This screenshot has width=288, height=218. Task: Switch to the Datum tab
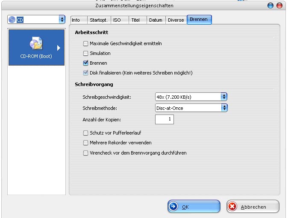pos(156,20)
